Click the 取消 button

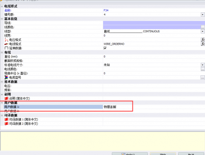coord(191,154)
